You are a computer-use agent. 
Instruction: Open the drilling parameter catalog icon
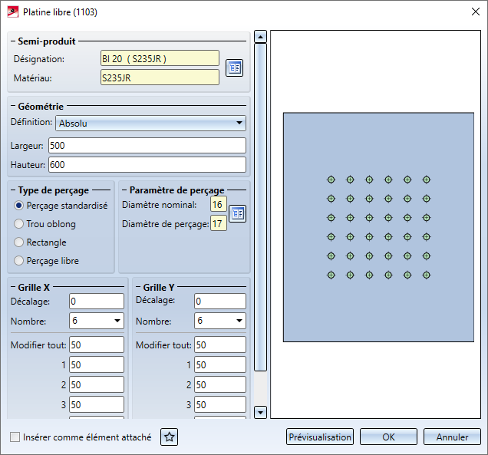[238, 214]
